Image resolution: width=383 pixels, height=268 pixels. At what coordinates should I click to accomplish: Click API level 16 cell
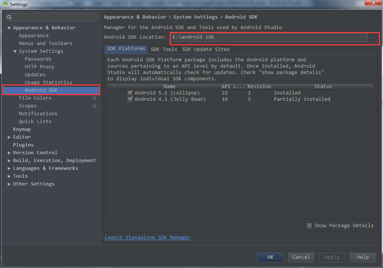(x=225, y=99)
